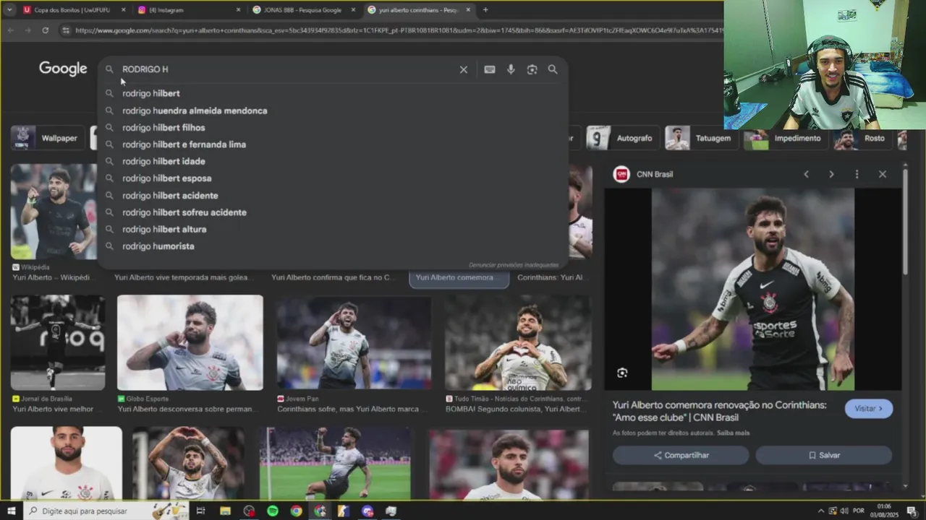Screen dimensions: 926x520
Task: Choose suggestion rodrigo hilbert idade
Action: [333, 161]
